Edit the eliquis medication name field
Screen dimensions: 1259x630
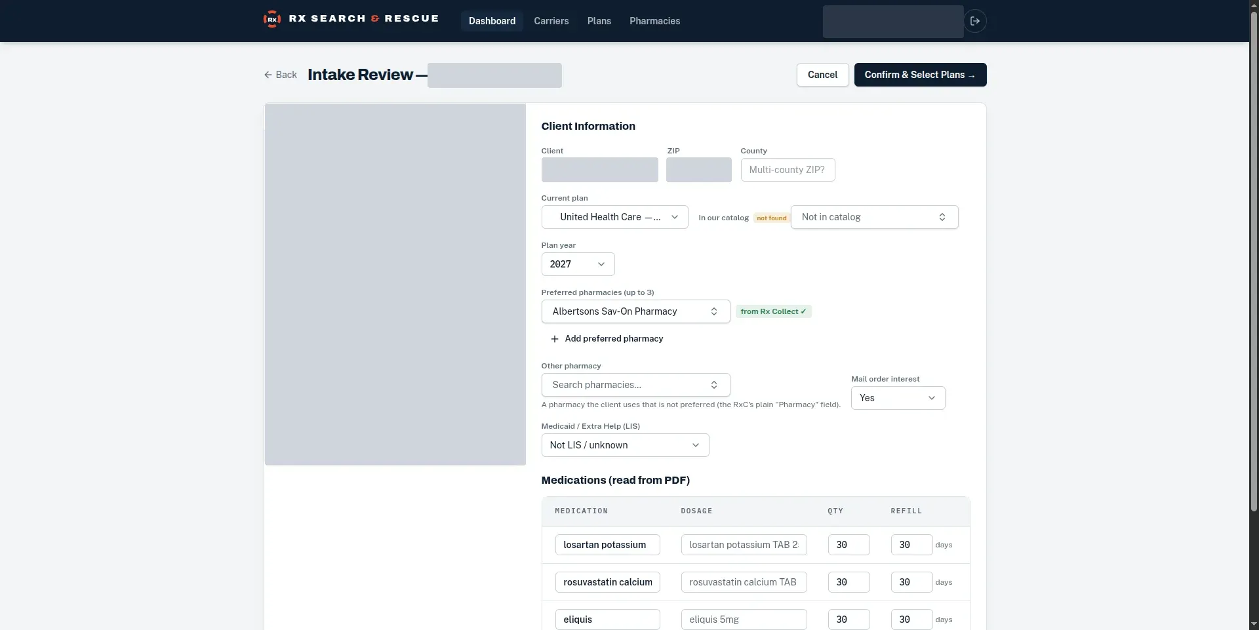607,620
